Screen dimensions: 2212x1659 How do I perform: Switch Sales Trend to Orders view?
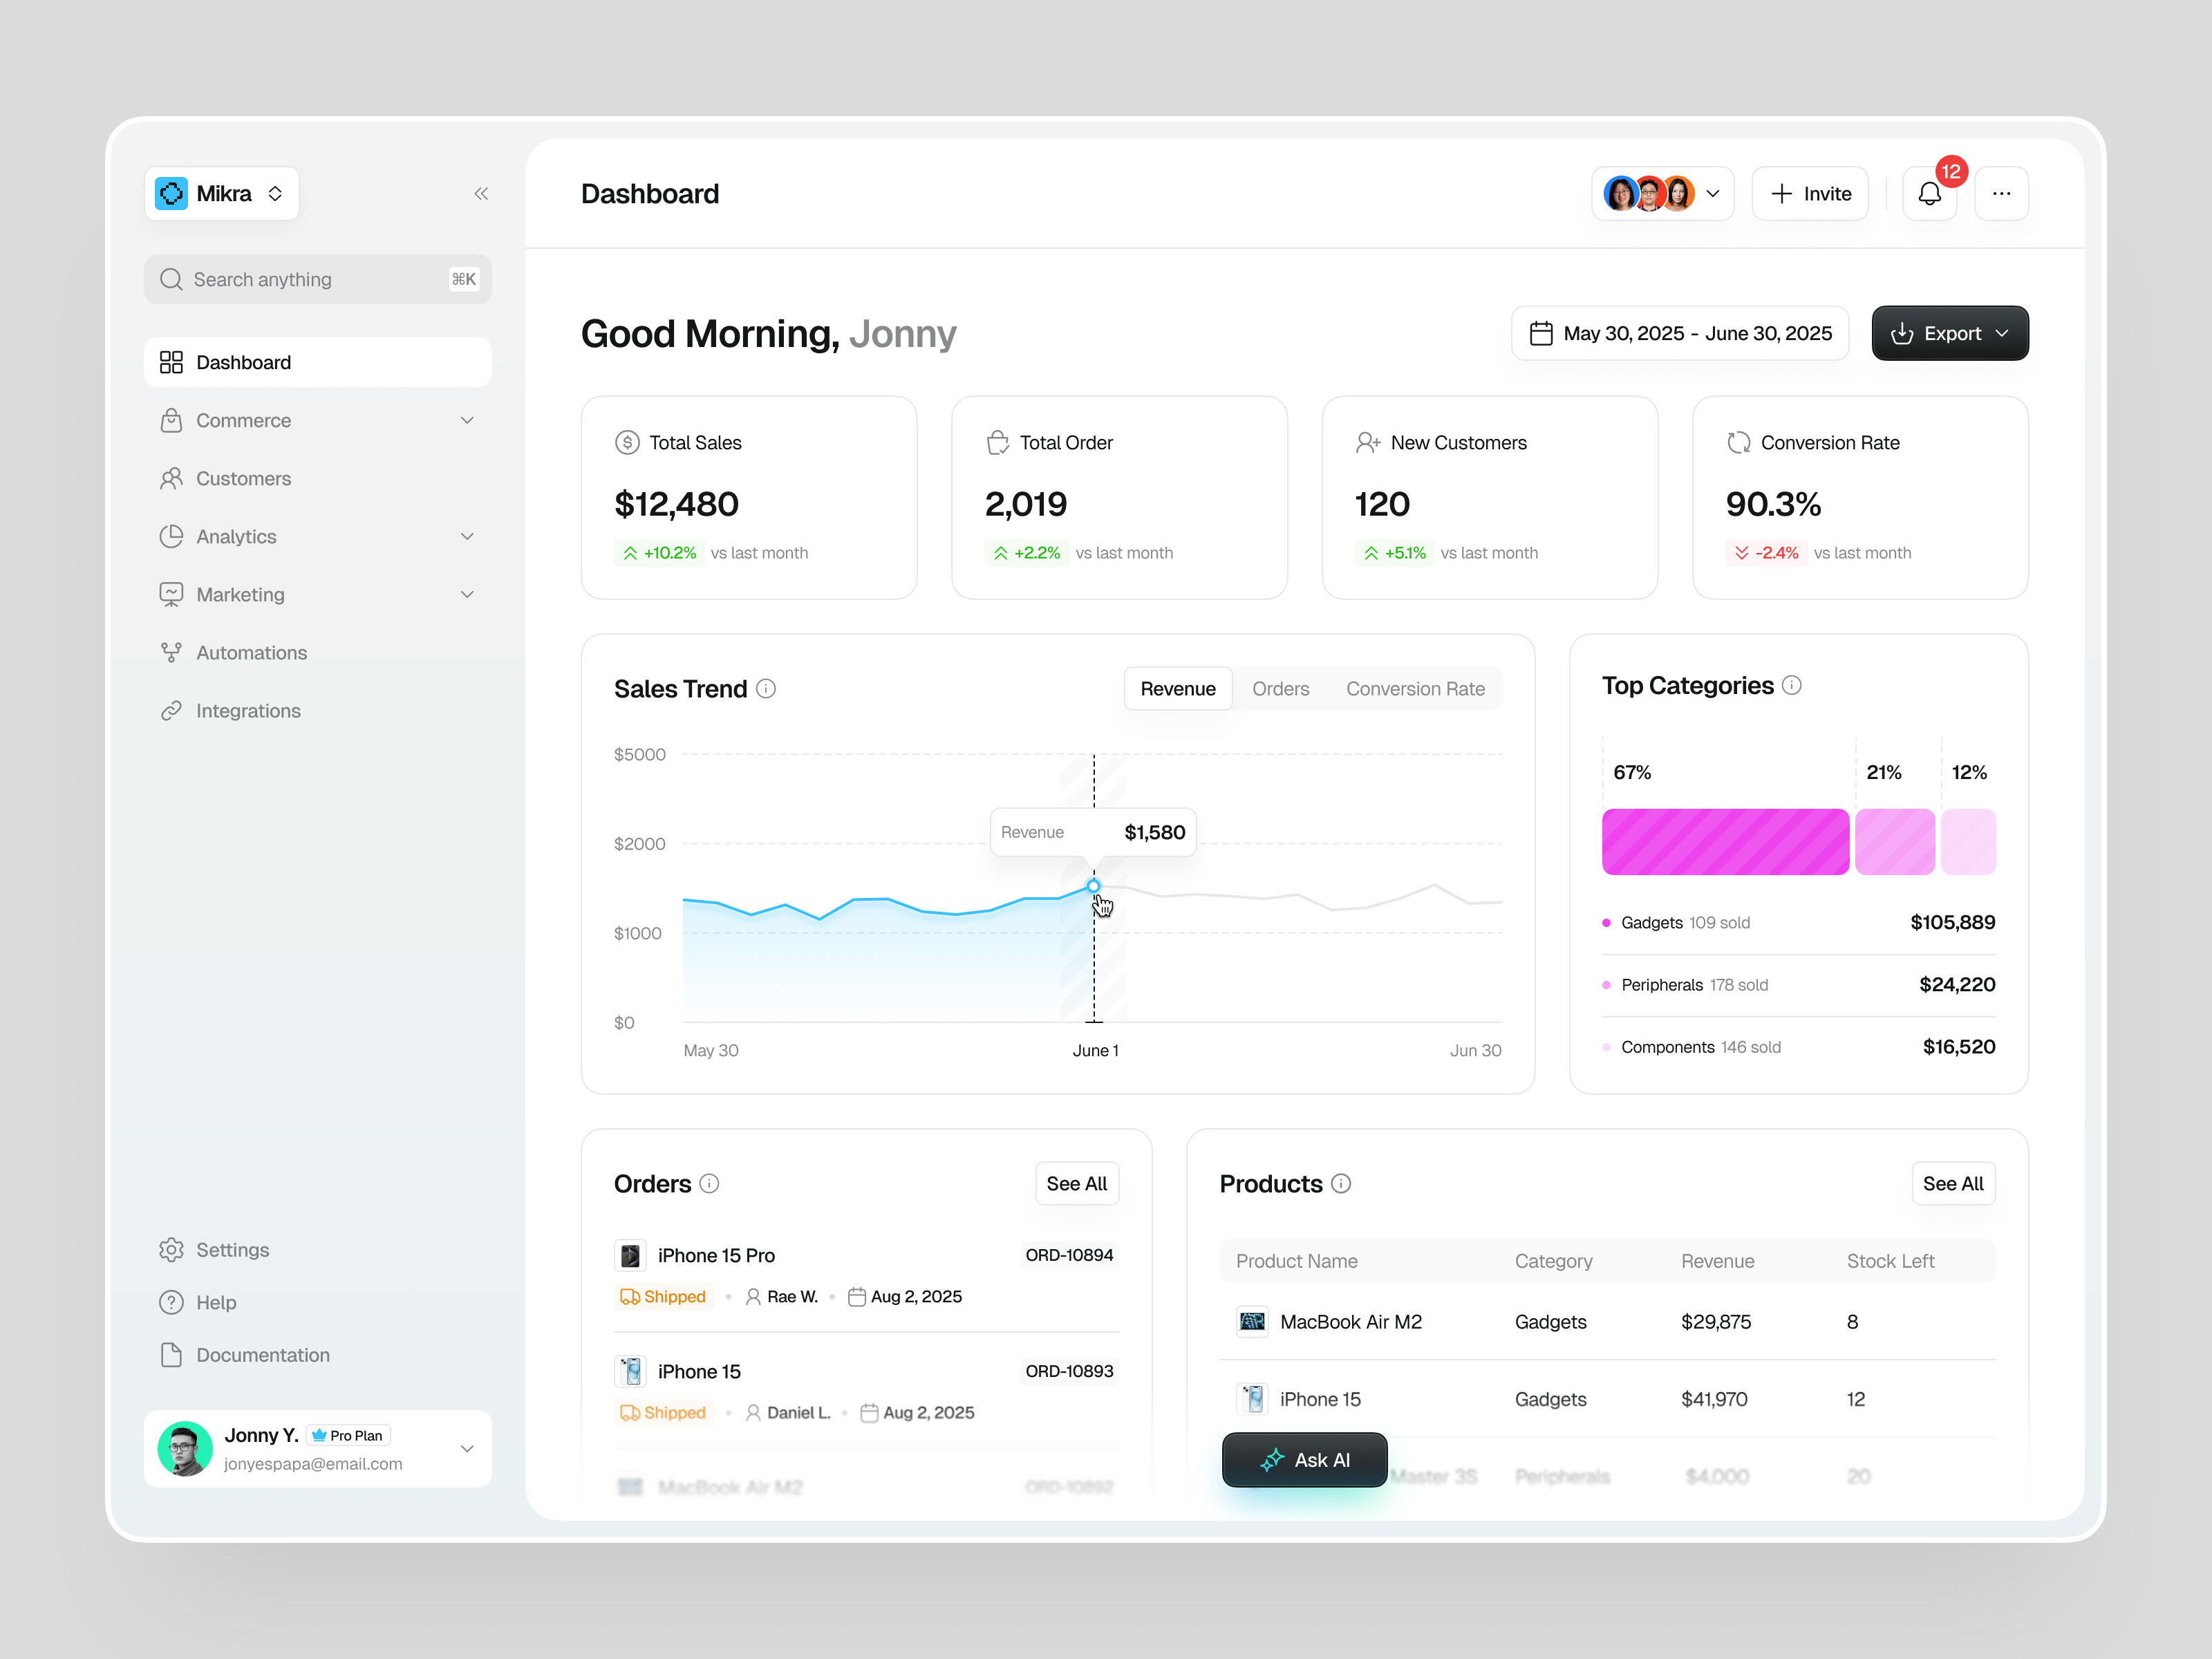click(x=1281, y=688)
